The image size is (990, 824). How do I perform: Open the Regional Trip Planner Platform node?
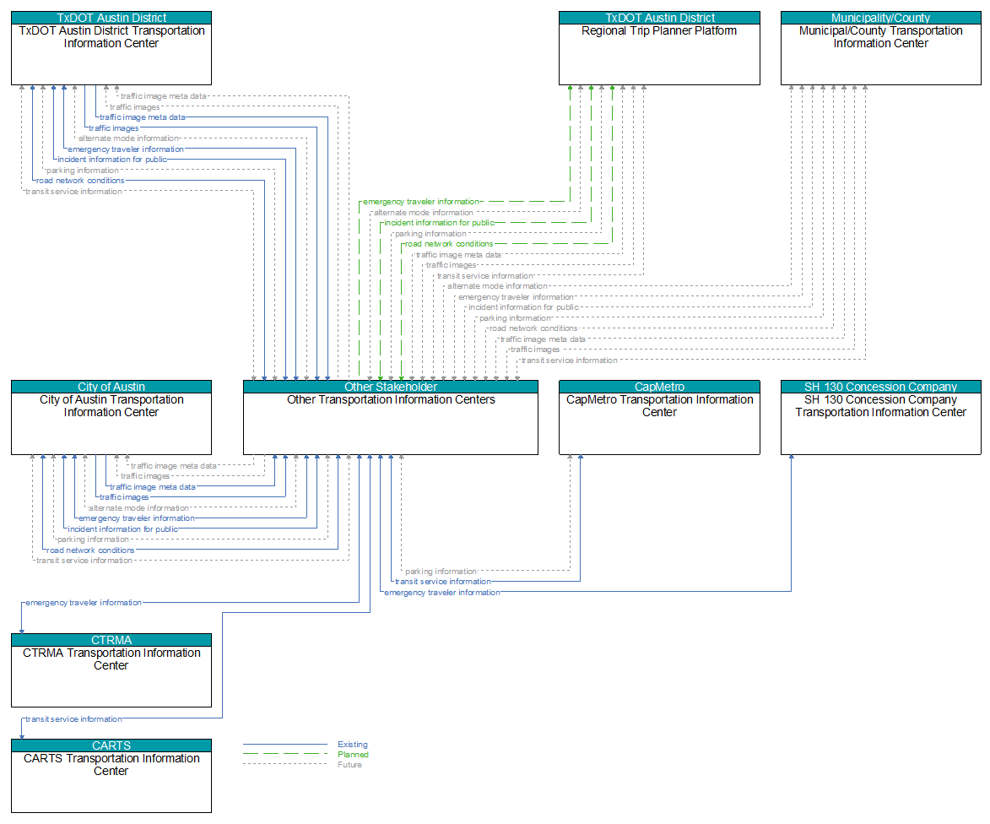pos(659,48)
